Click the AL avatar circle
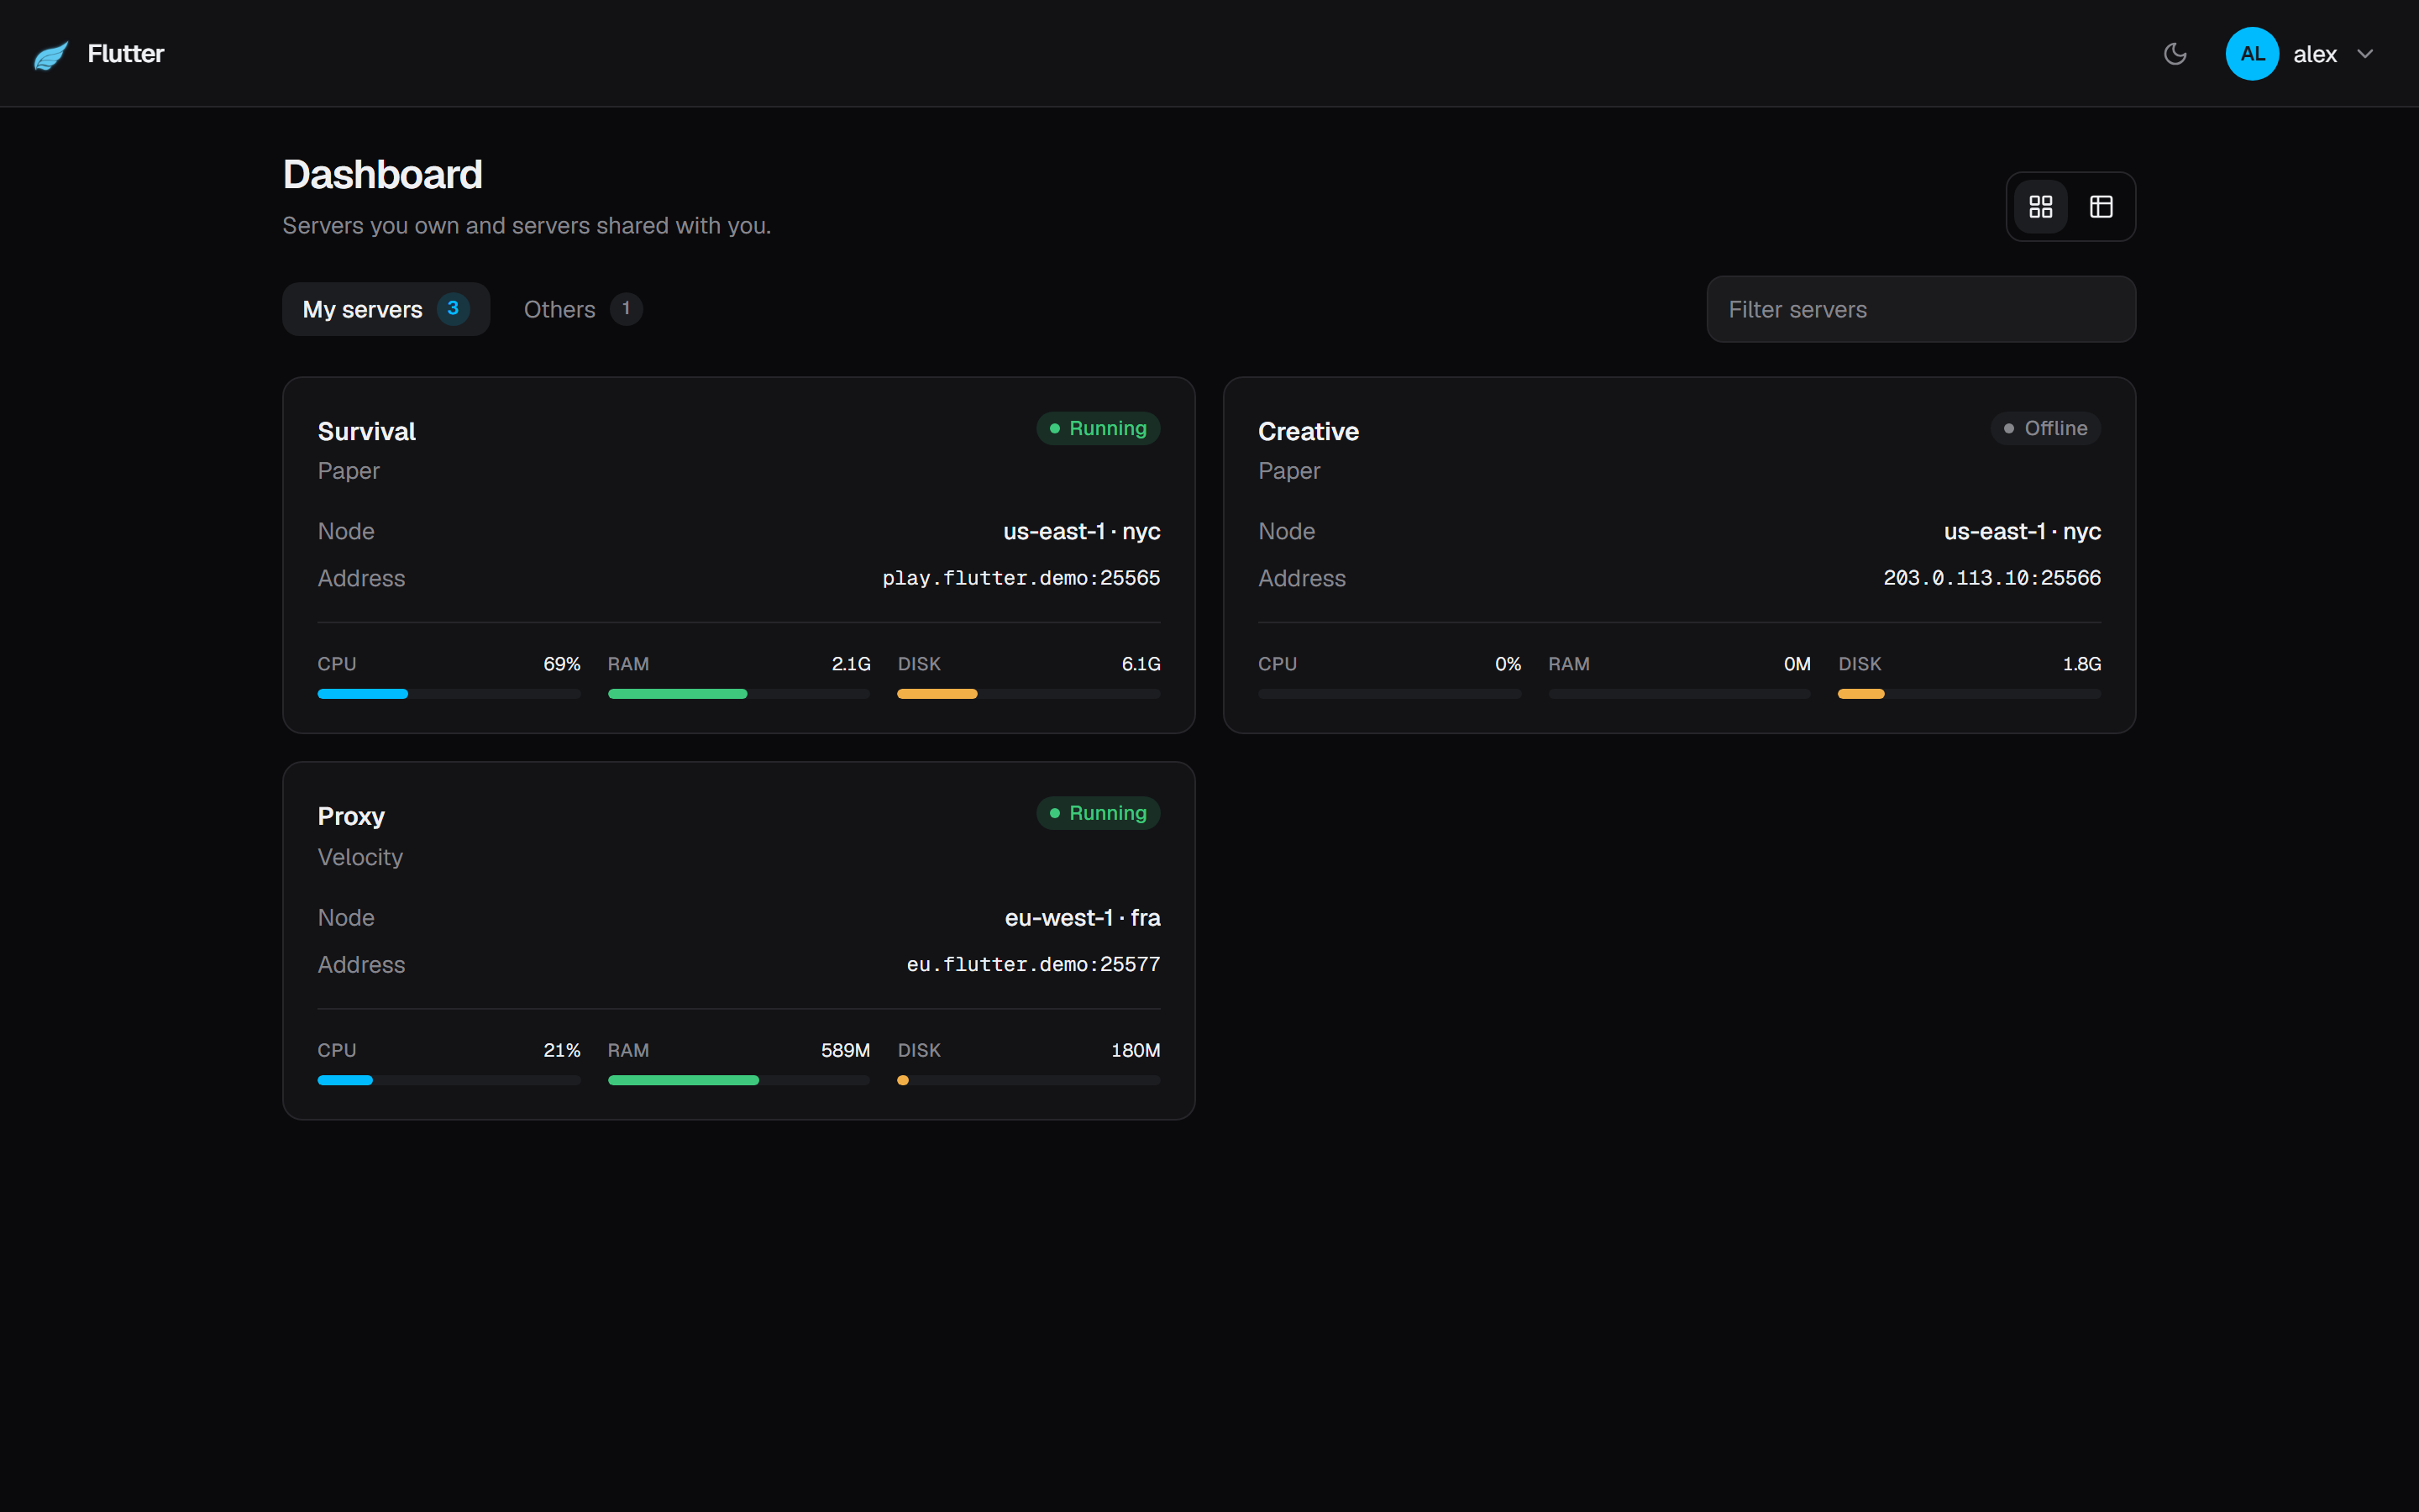 click(2252, 54)
